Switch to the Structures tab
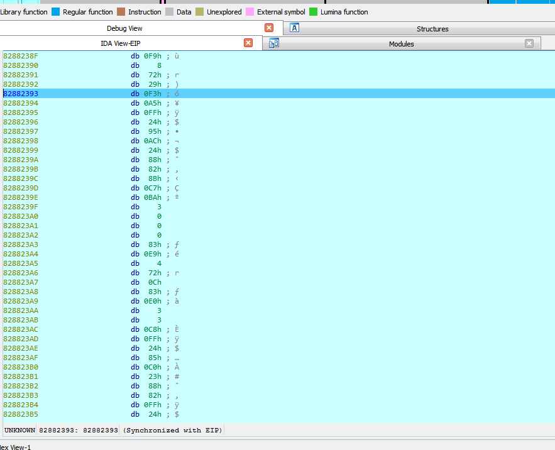 [x=432, y=29]
